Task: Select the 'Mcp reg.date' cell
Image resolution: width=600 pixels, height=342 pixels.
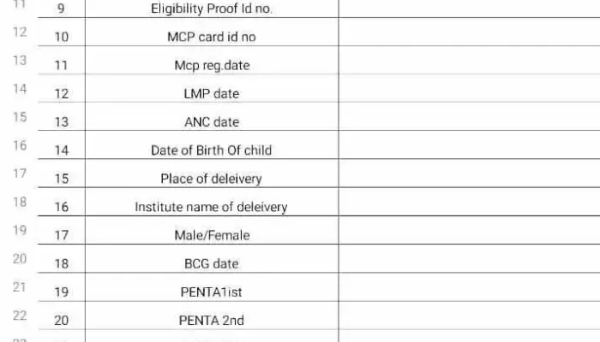Action: (x=212, y=61)
